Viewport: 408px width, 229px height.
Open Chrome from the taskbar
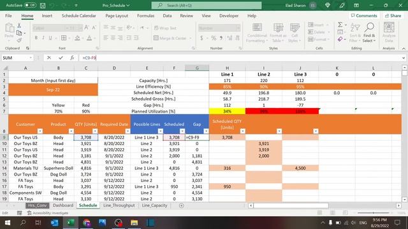click(x=87, y=223)
